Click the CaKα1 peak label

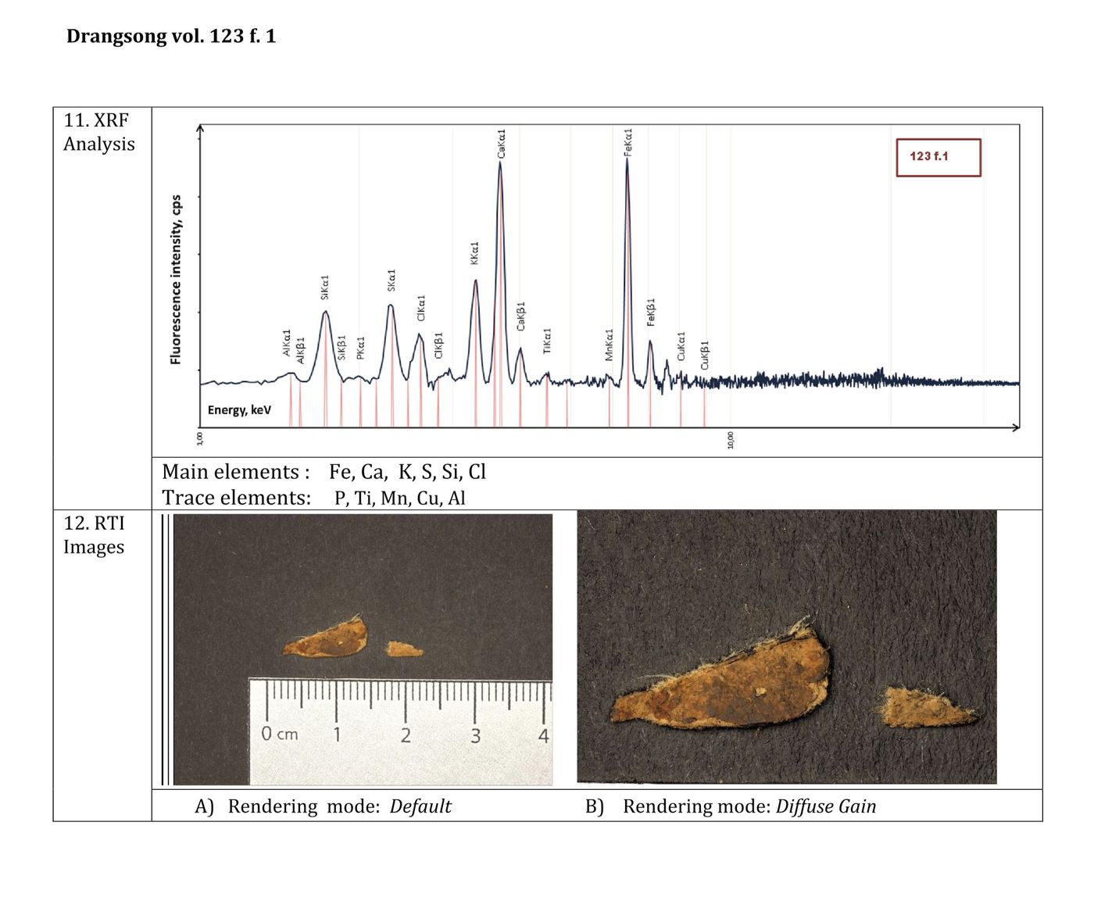501,144
